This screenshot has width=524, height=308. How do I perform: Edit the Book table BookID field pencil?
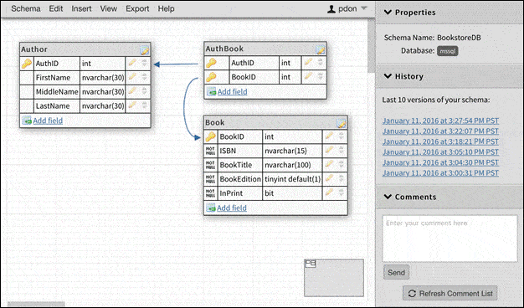(x=329, y=136)
